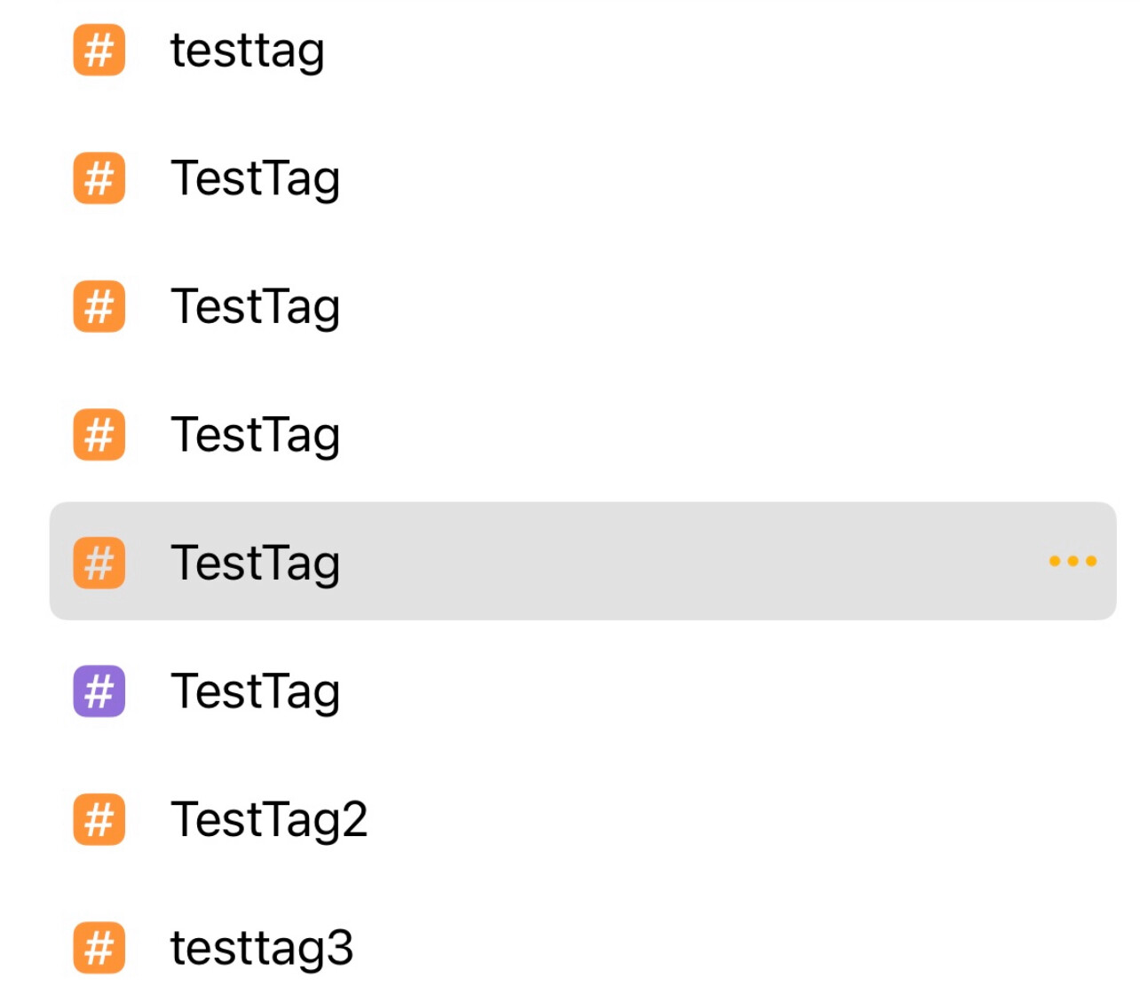Viewport: 1140px width, 1002px height.
Task: Select the third tag label in the list
Action: (256, 307)
